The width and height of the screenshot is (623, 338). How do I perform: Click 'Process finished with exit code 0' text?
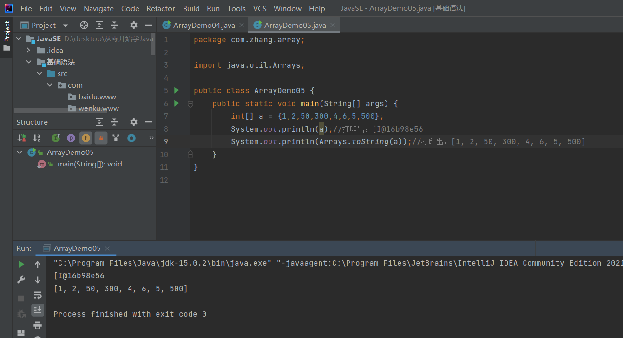tap(130, 314)
